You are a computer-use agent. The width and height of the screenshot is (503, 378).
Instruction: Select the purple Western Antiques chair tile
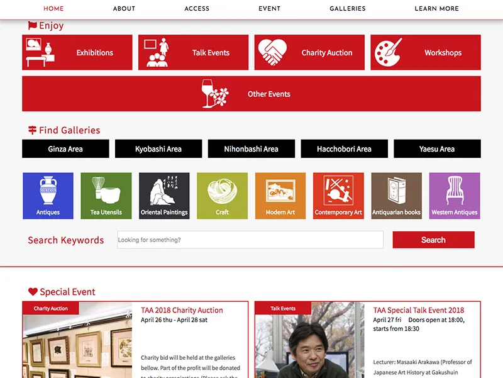455,196
